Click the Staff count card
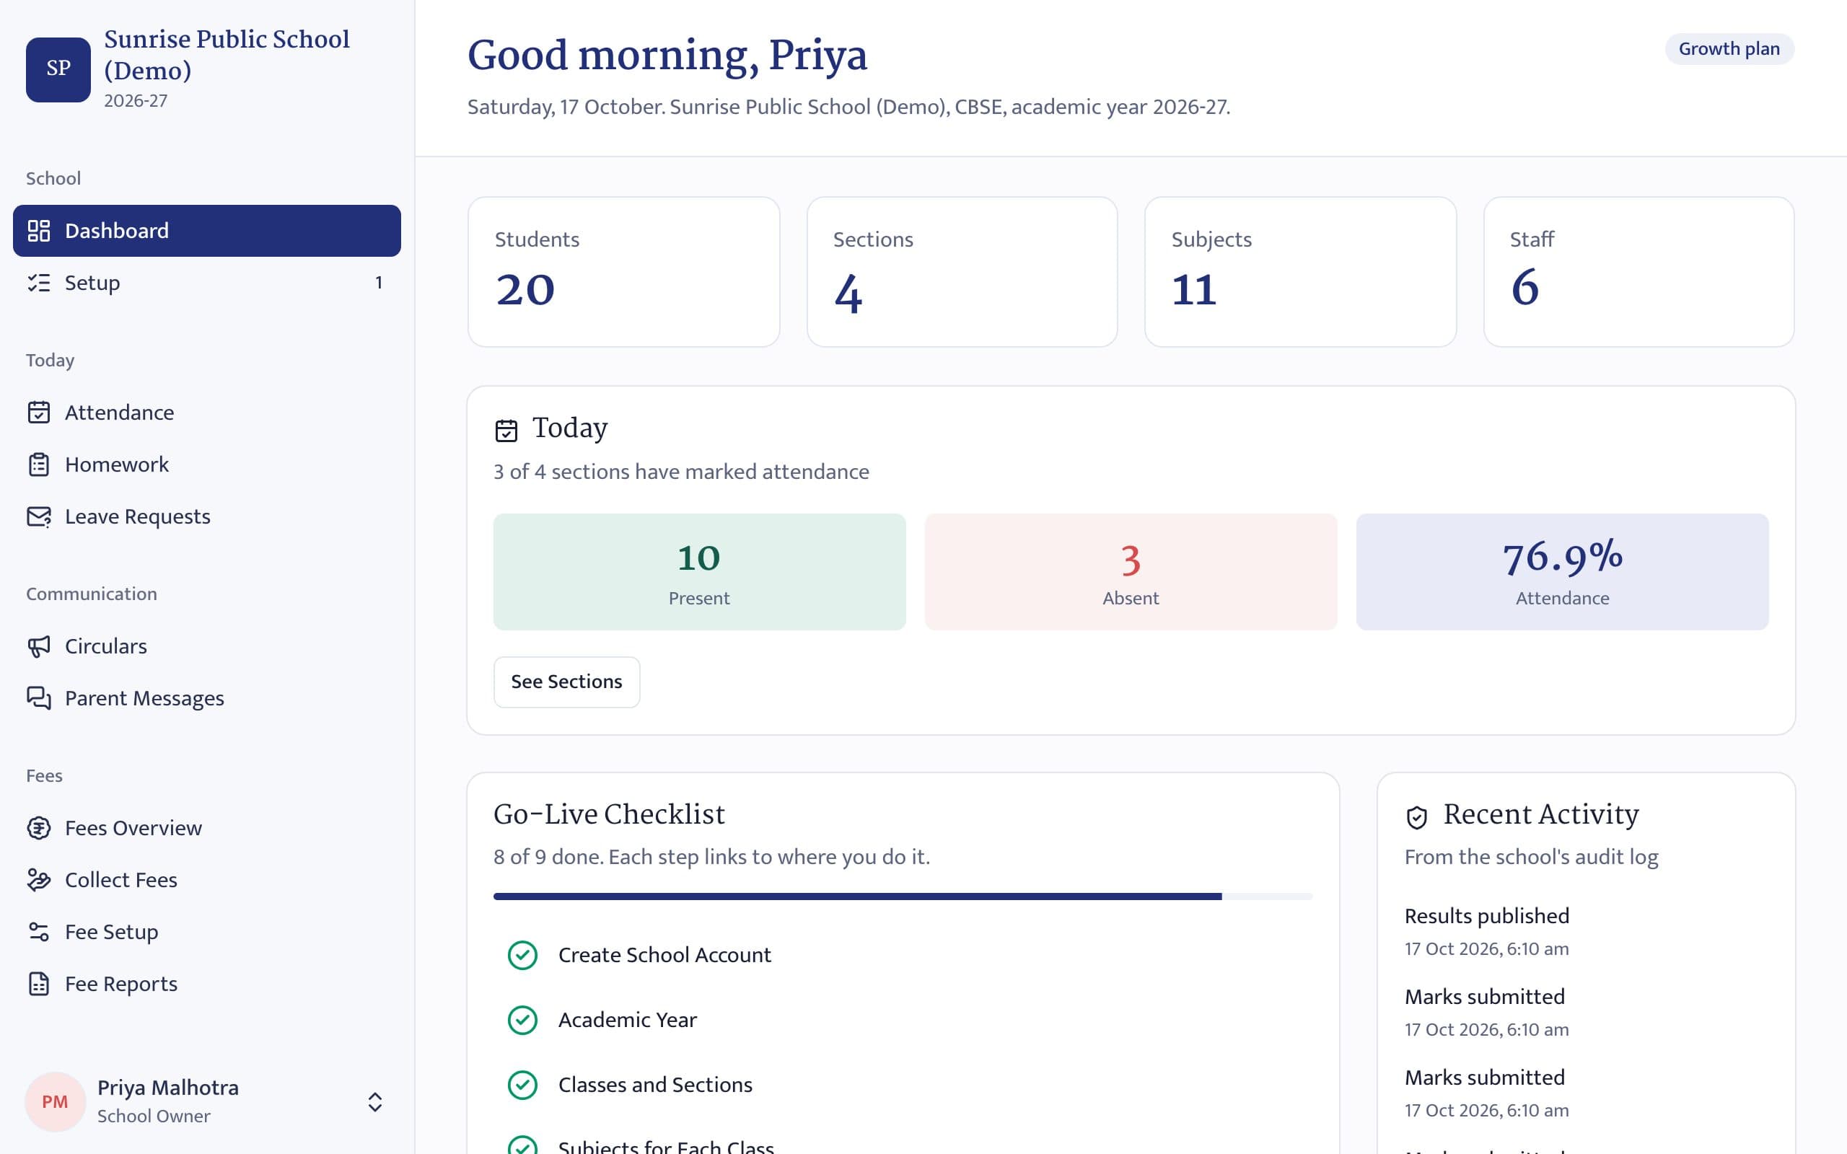1847x1154 pixels. [1638, 272]
